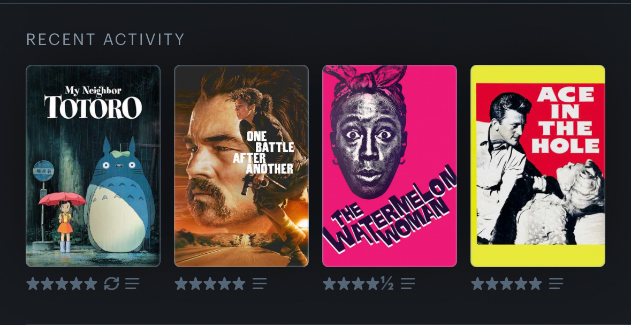Open the review icon under Ace in the Hole

(556, 284)
